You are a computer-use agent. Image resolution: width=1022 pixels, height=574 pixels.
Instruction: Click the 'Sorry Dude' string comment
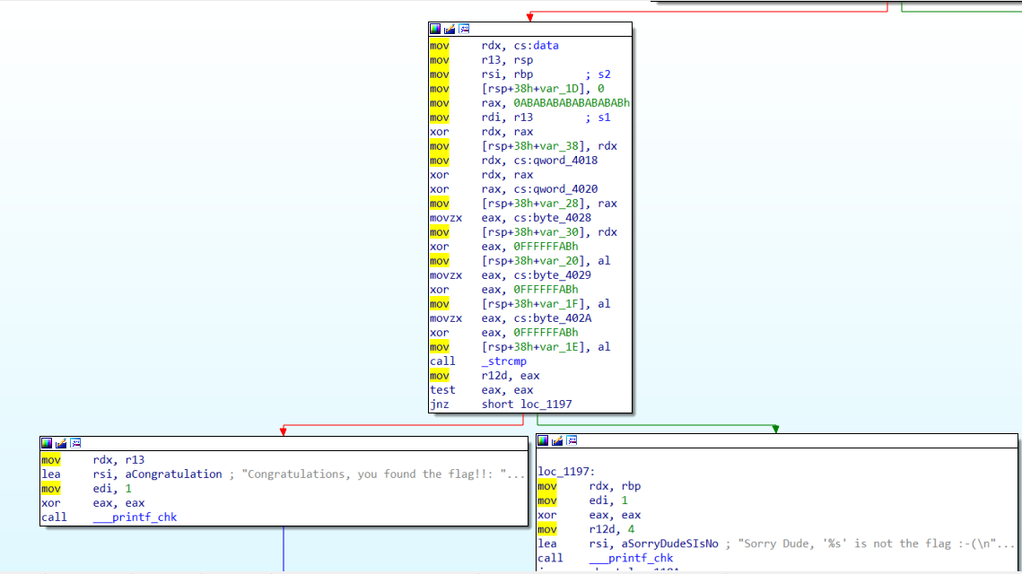(x=870, y=544)
